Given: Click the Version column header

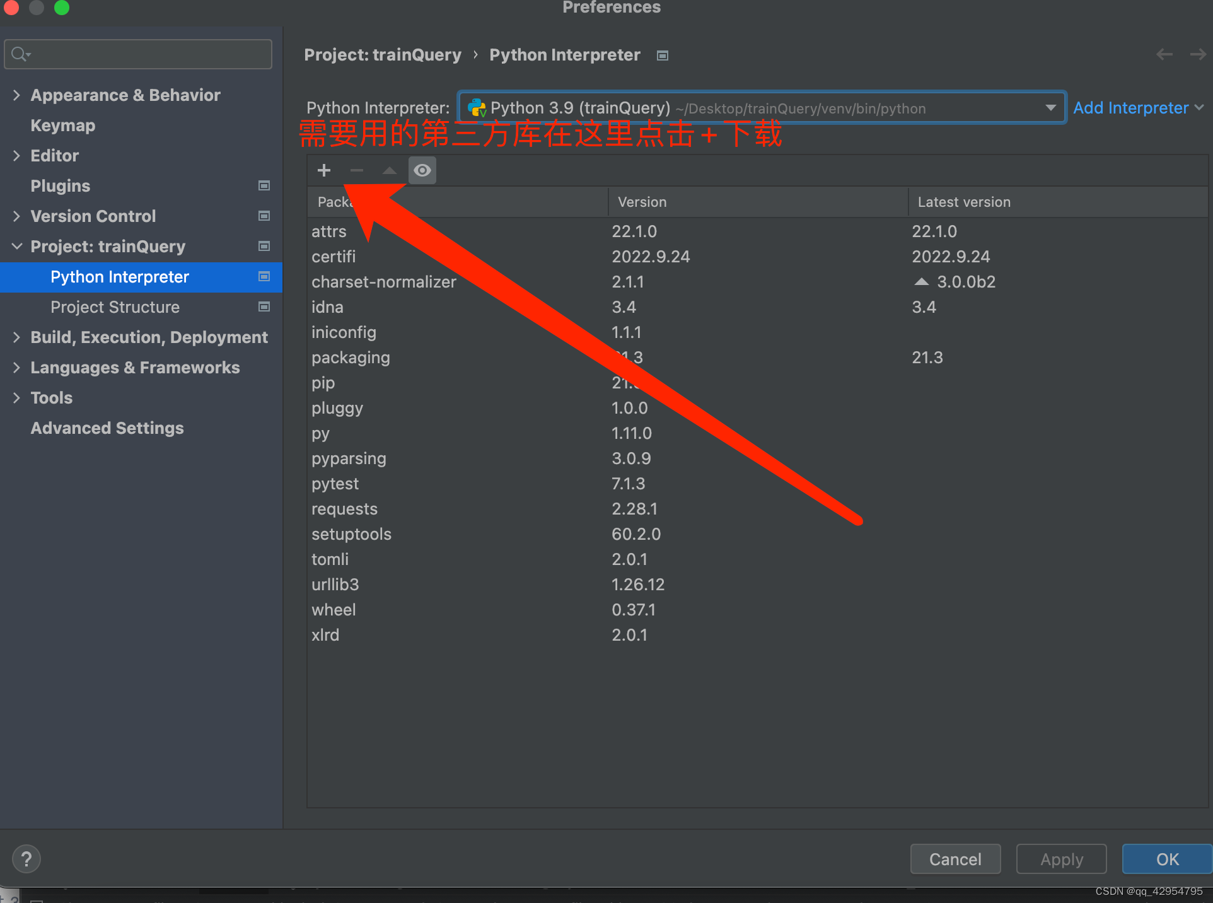Looking at the screenshot, I should coord(758,202).
